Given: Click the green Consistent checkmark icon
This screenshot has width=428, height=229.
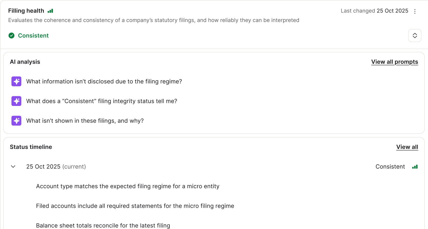Looking at the screenshot, I should [12, 36].
